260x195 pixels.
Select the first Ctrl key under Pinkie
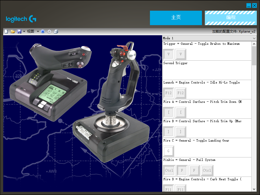[169, 170]
